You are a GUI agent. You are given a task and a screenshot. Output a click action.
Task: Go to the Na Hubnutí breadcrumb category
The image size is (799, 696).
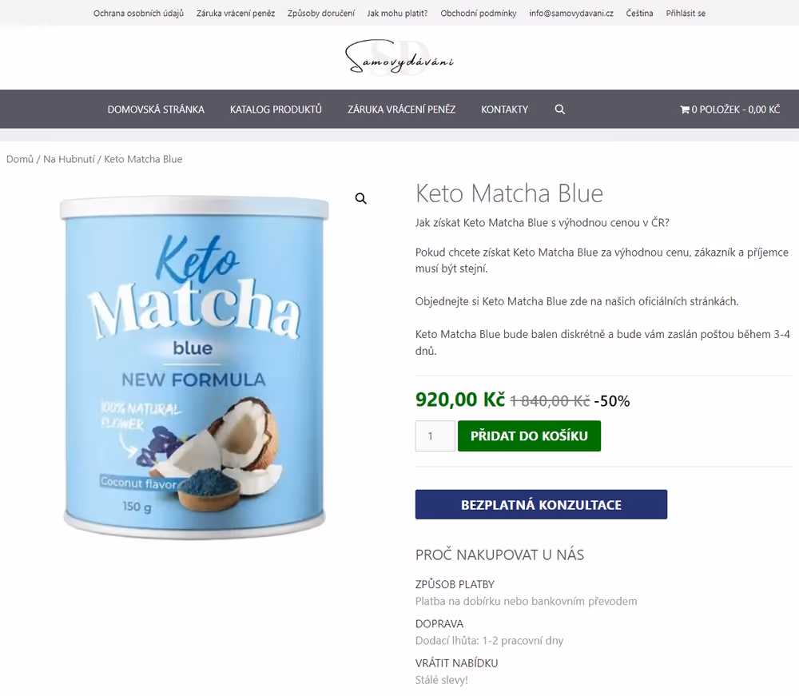69,159
